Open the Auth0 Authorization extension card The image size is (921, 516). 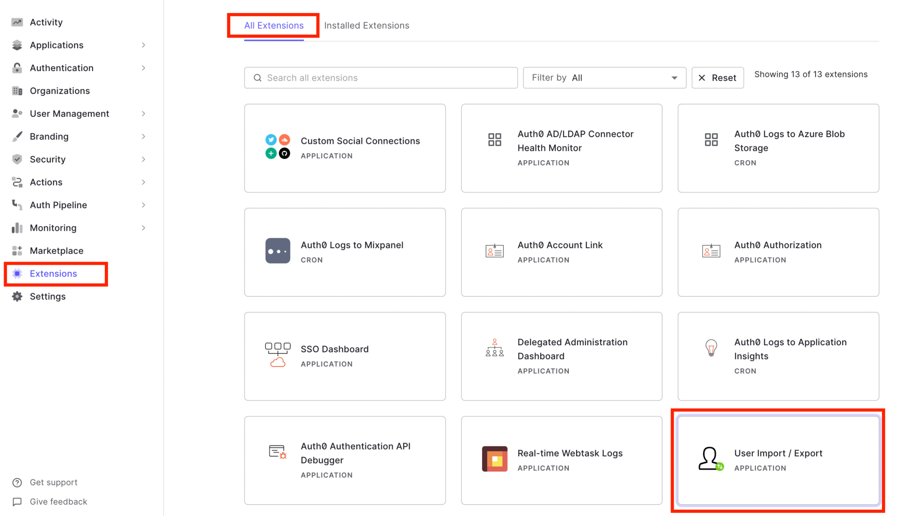[x=778, y=252]
